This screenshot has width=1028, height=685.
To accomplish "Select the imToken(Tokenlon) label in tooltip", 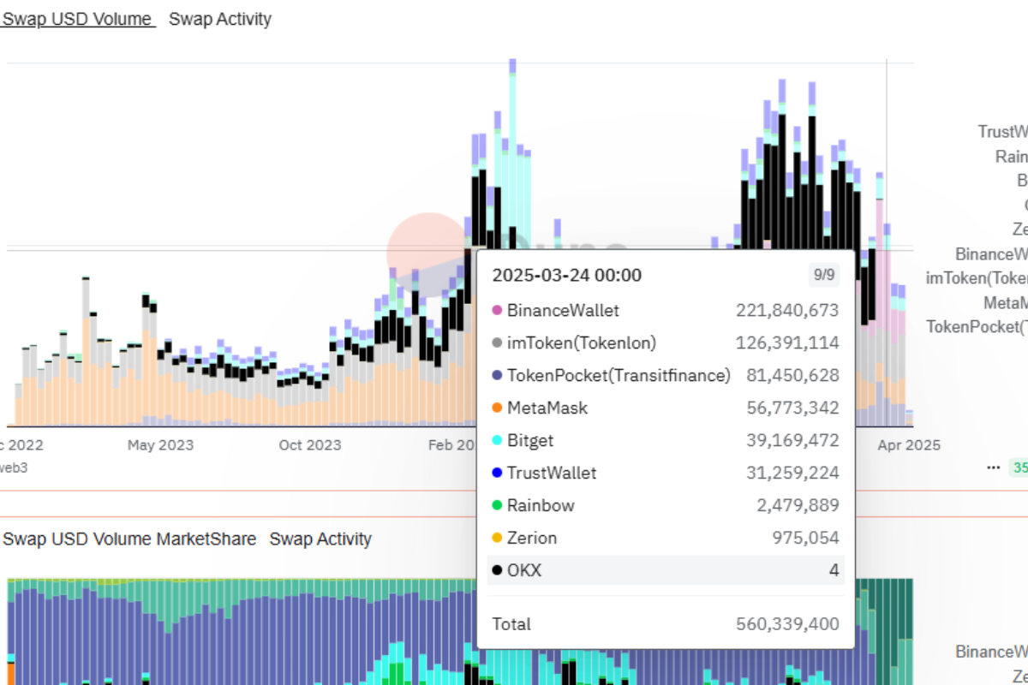I will pos(582,343).
